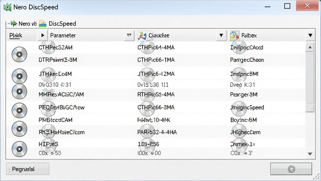Open the Parameter column dropdown arrow
This screenshot has height=181, width=321.
click(129, 35)
